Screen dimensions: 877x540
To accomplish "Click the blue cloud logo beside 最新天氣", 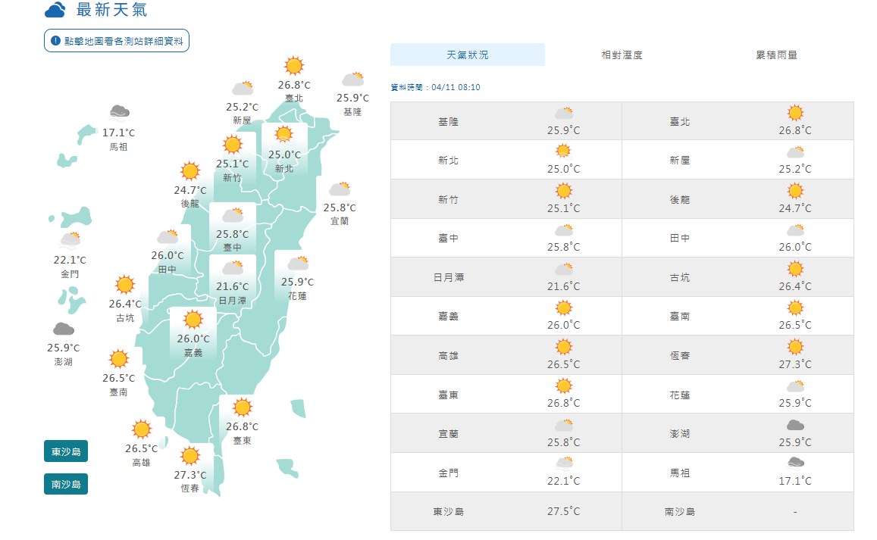I will 55,10.
